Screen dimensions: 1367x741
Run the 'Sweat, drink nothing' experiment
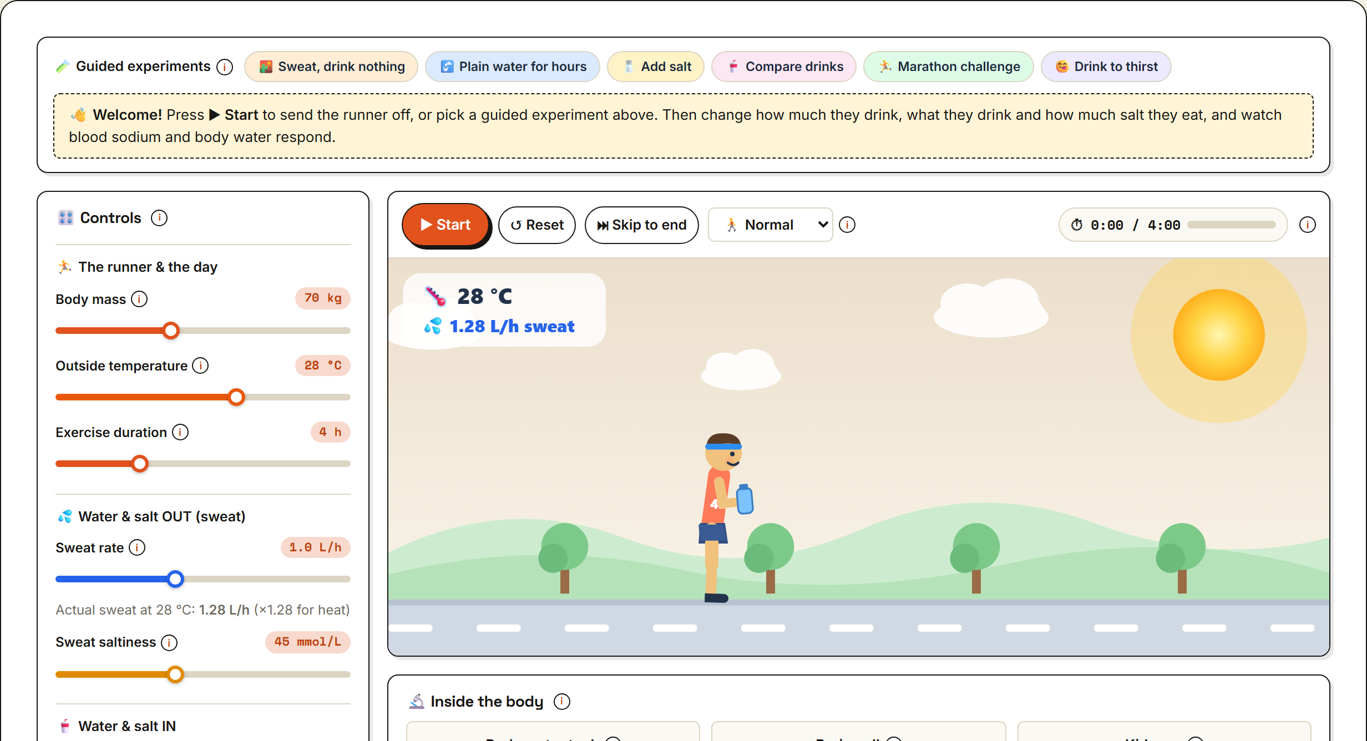331,67
